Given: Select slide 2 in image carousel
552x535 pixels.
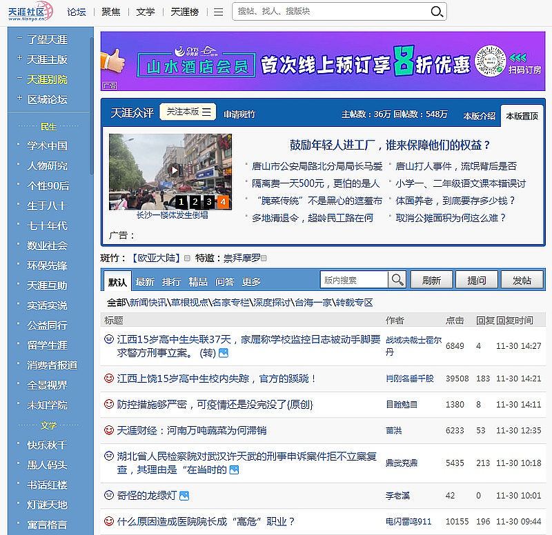Looking at the screenshot, I should click(x=195, y=202).
